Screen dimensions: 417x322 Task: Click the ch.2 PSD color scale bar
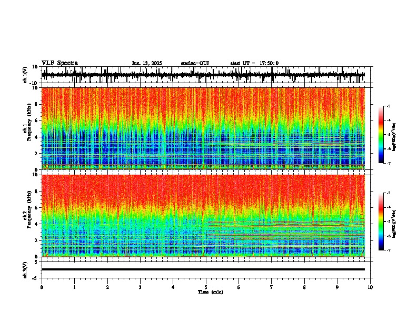point(381,222)
